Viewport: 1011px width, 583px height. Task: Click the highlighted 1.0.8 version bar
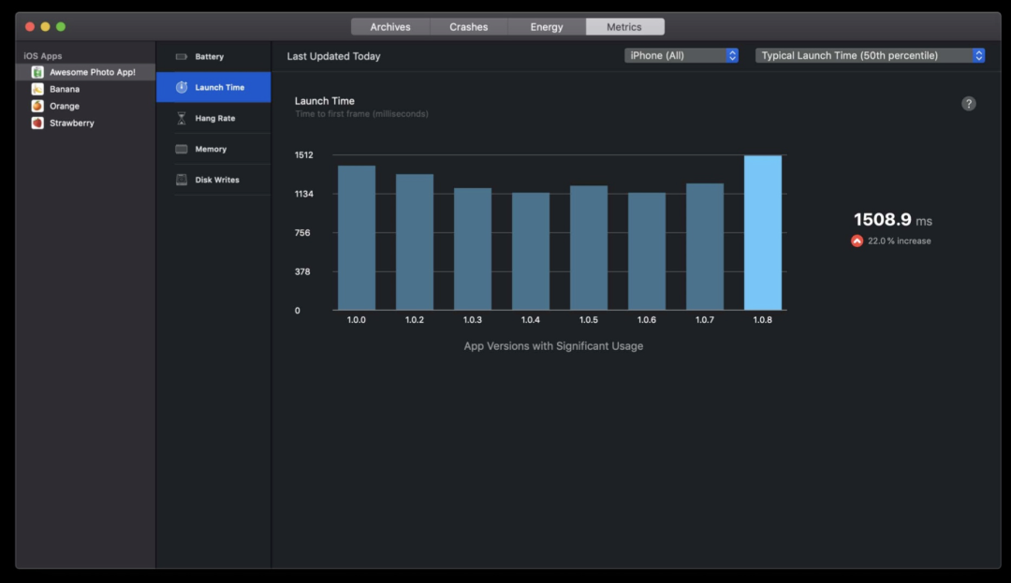pos(763,233)
